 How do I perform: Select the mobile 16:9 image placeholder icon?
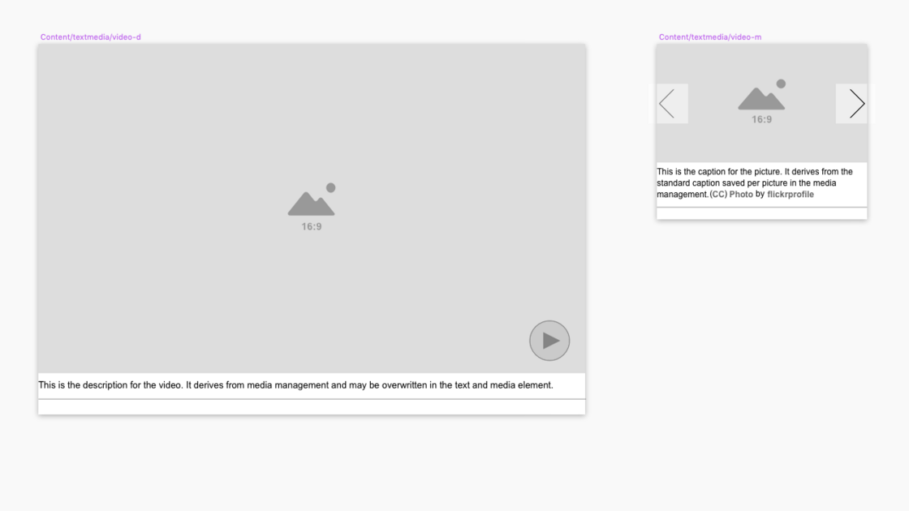pos(762,102)
